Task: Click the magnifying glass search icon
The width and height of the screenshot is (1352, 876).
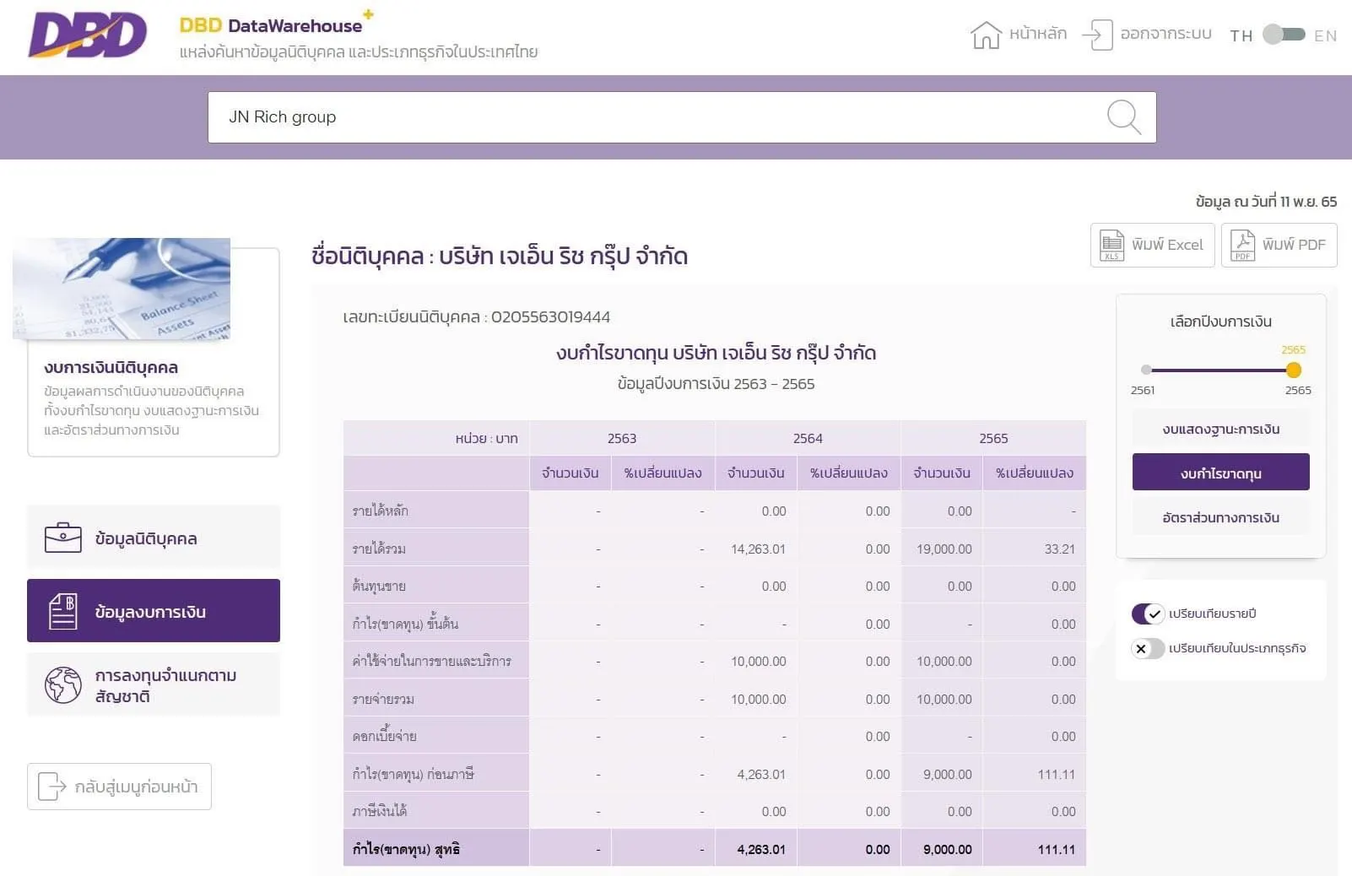Action: point(1123,117)
